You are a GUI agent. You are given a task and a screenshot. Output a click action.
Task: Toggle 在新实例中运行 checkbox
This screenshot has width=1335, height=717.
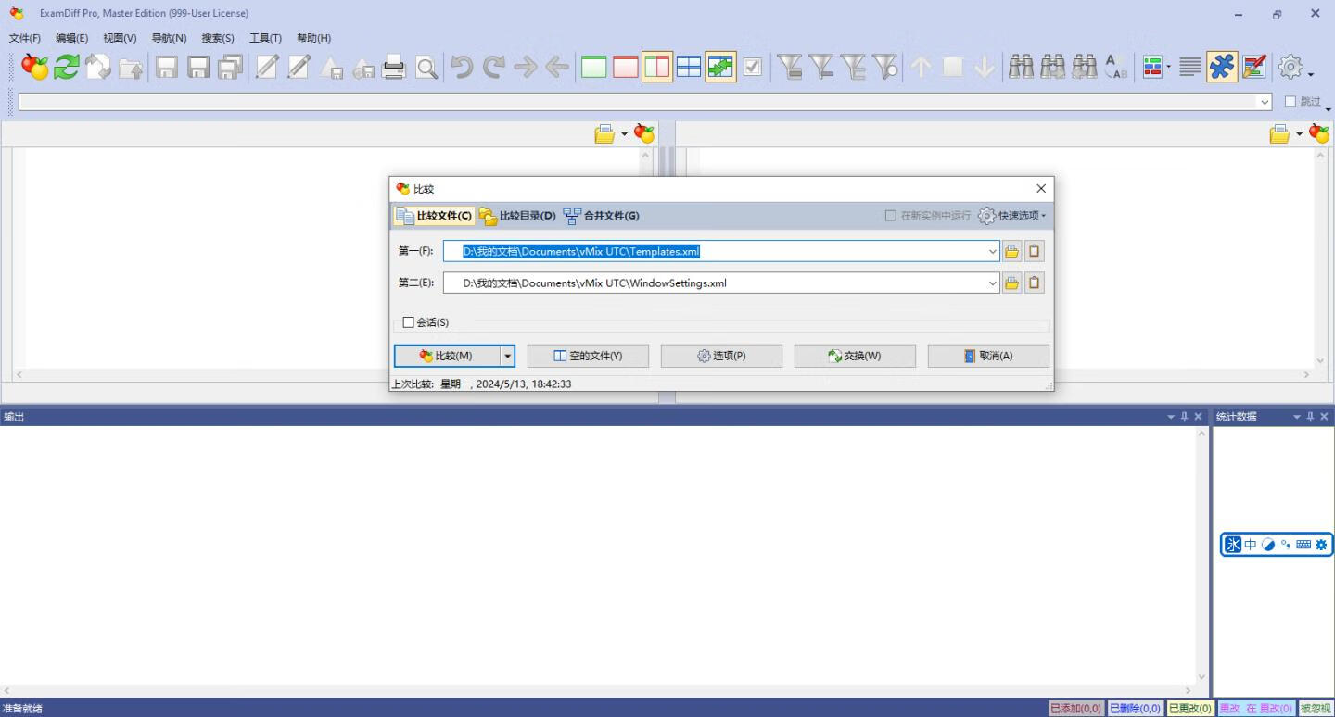coord(891,216)
